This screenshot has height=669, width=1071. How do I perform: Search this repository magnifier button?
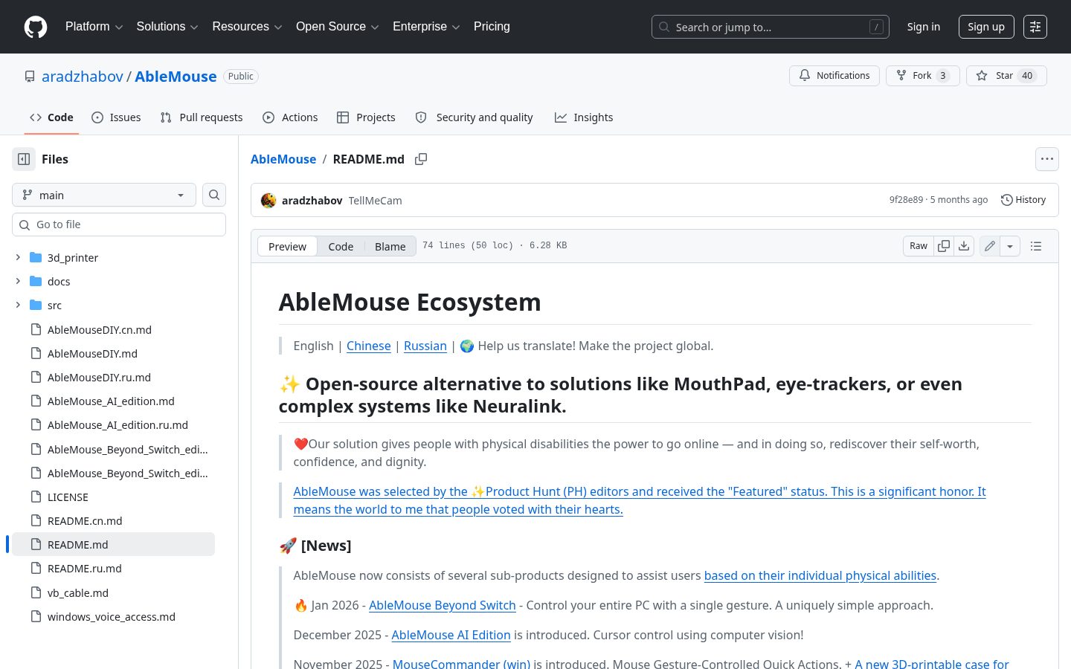(214, 195)
